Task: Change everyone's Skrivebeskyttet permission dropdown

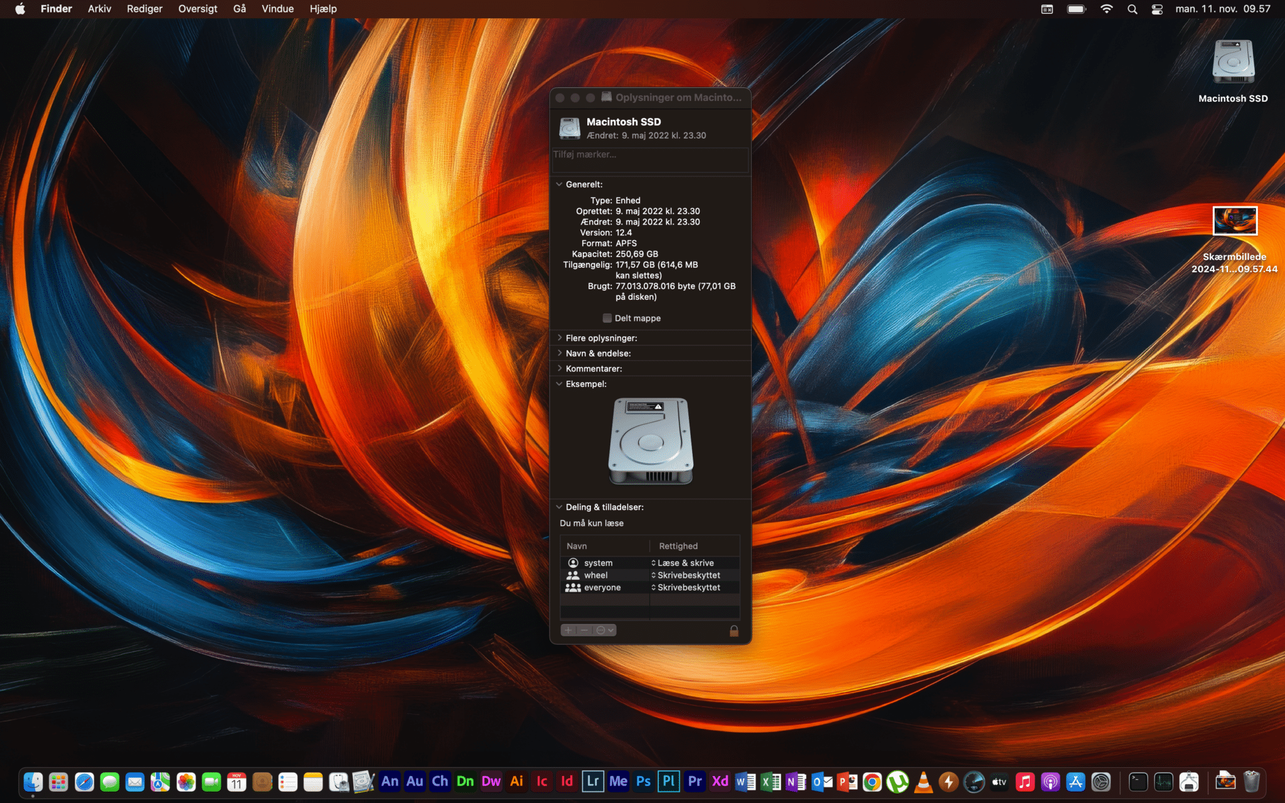Action: pos(688,587)
